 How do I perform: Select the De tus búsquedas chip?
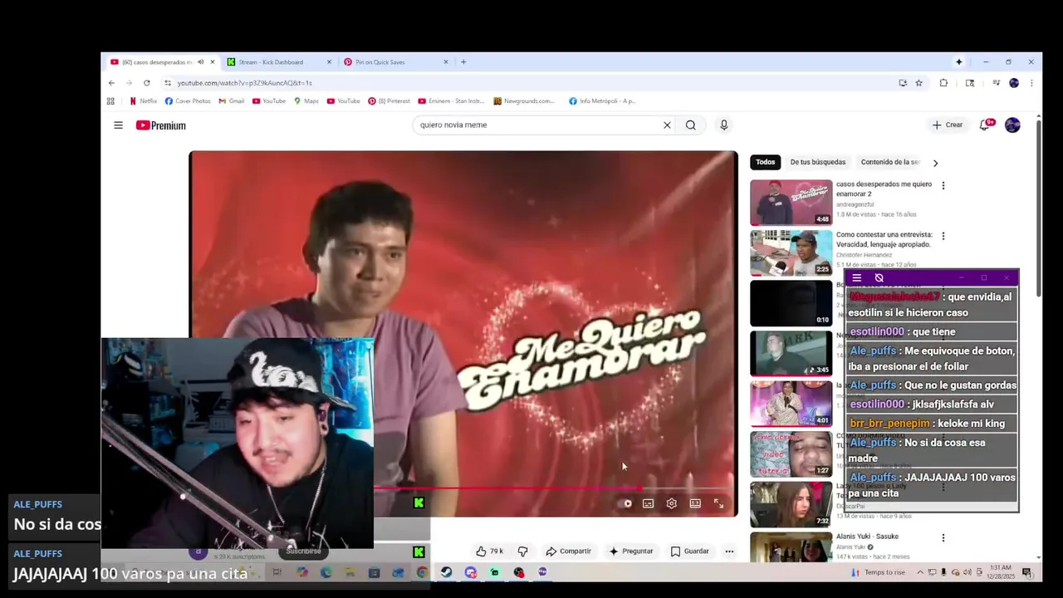(818, 162)
